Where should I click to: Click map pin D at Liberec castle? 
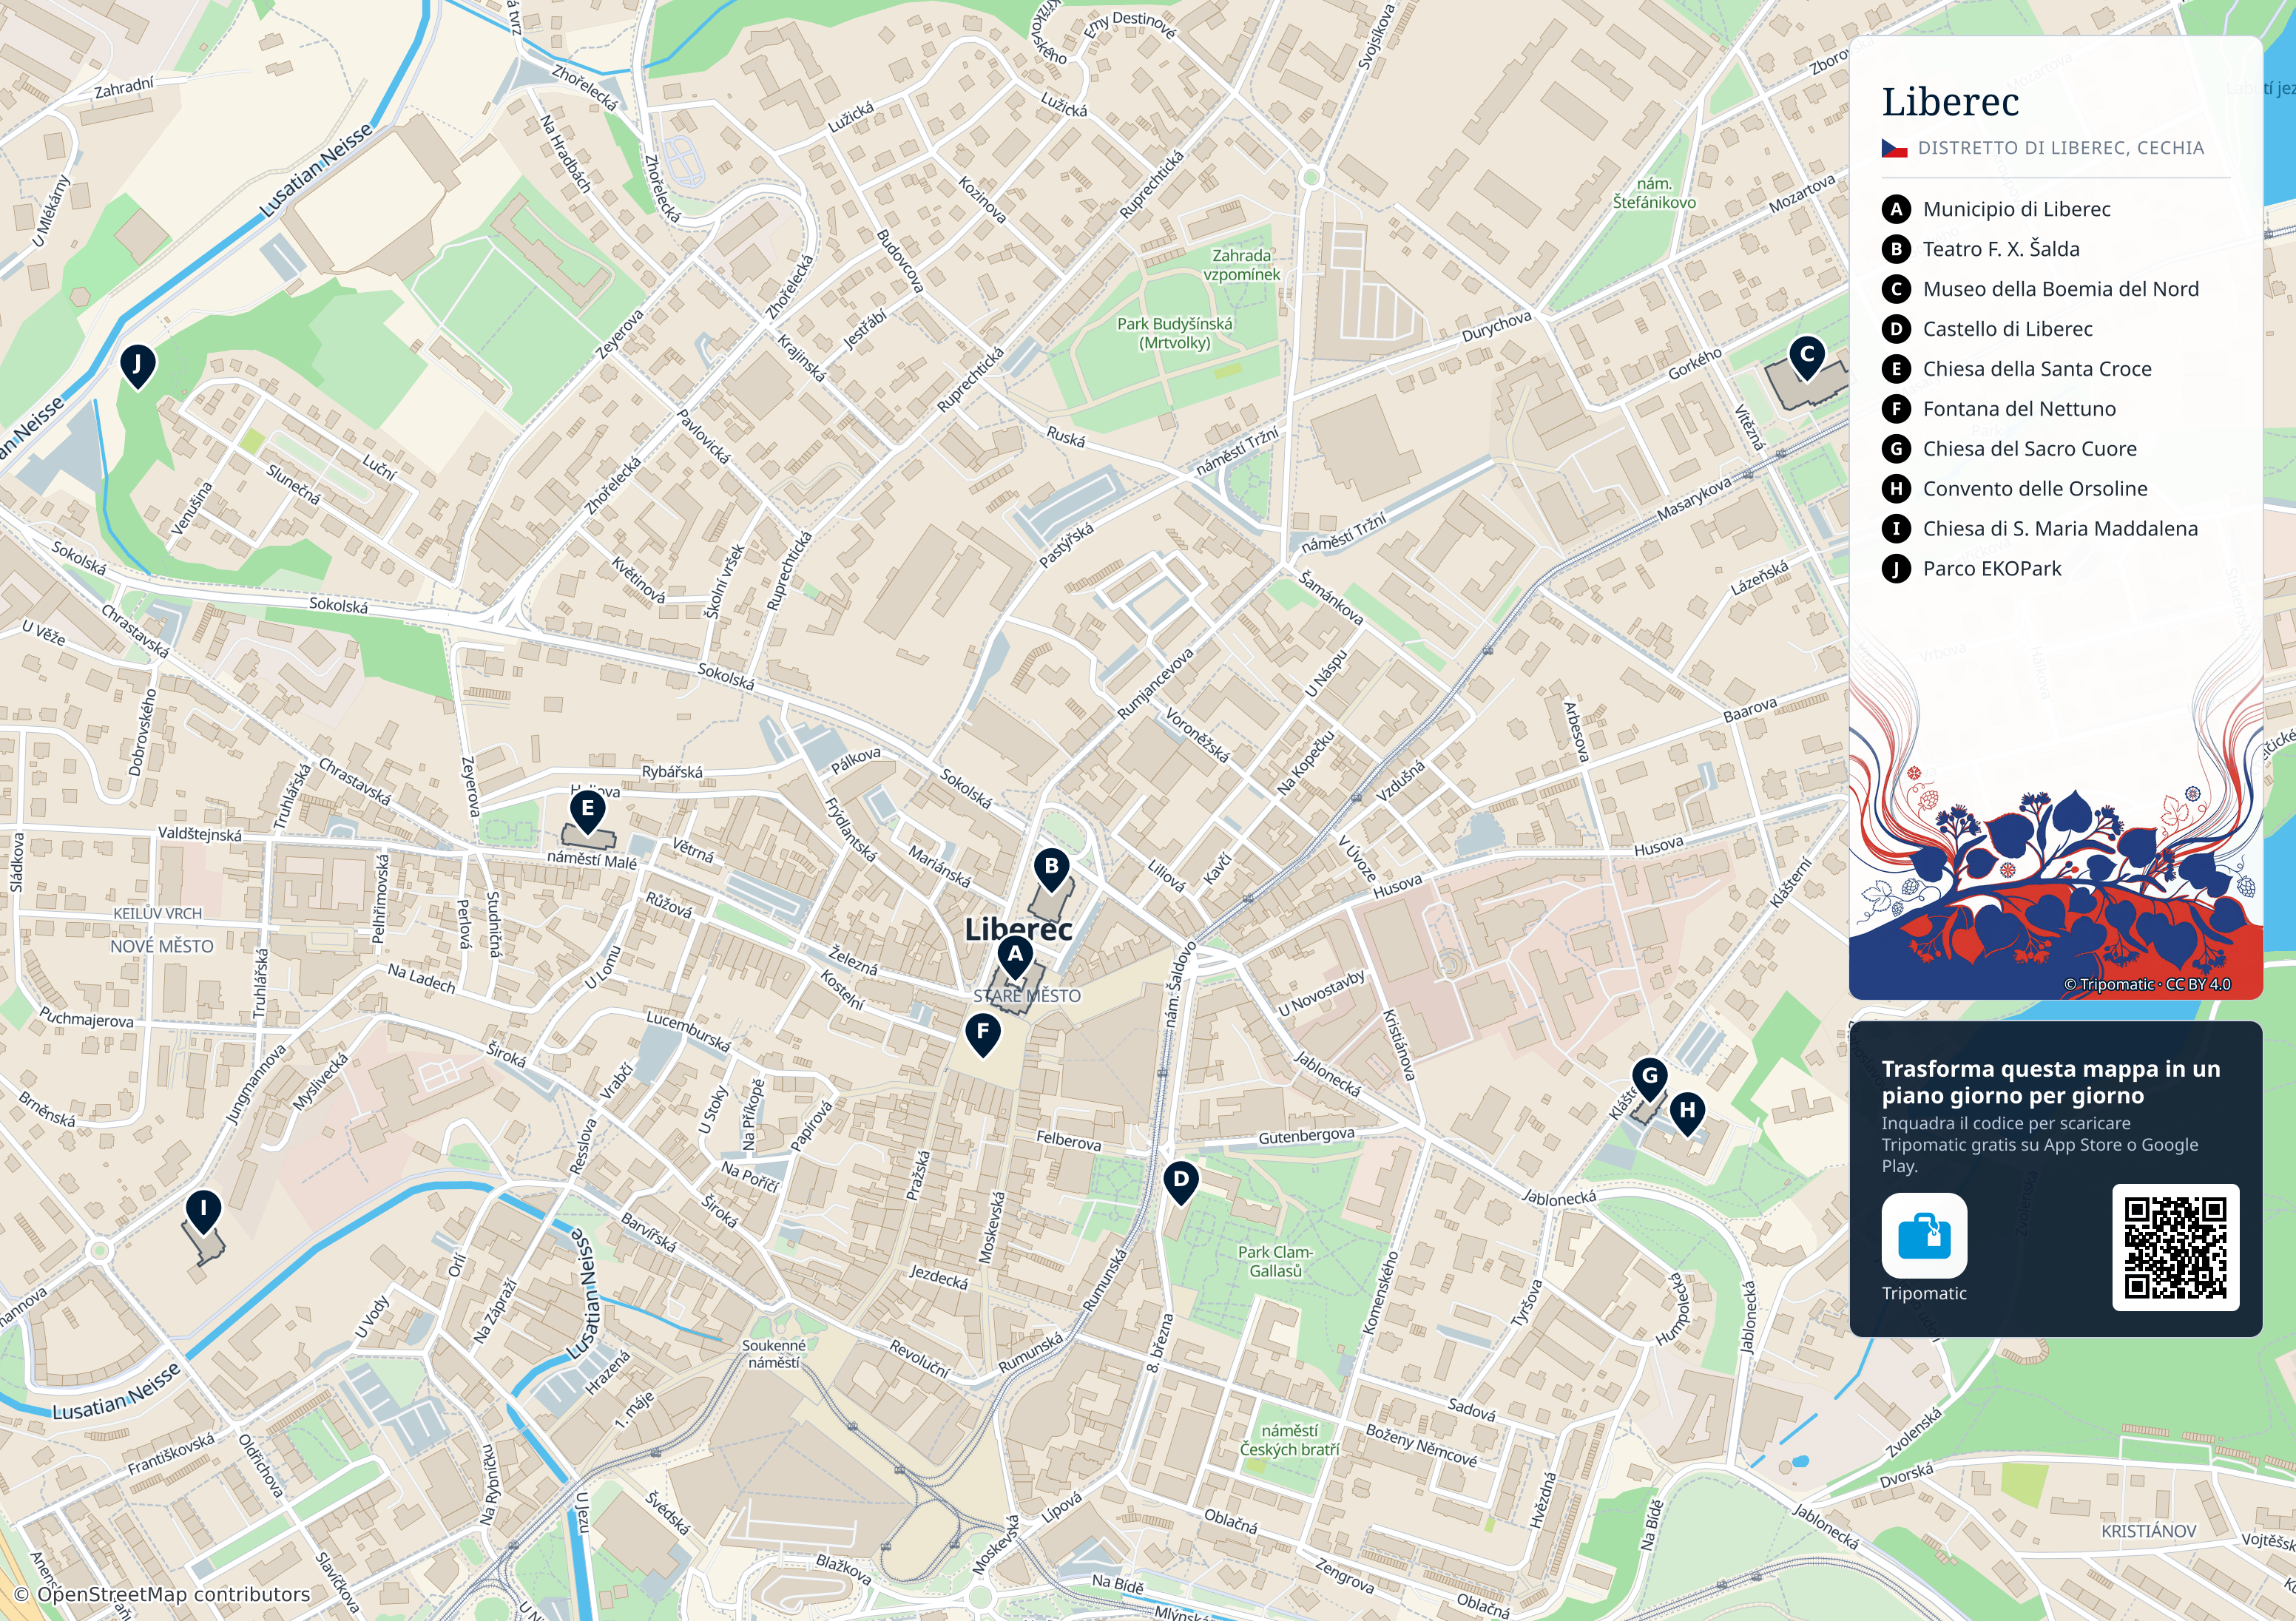point(1181,1183)
